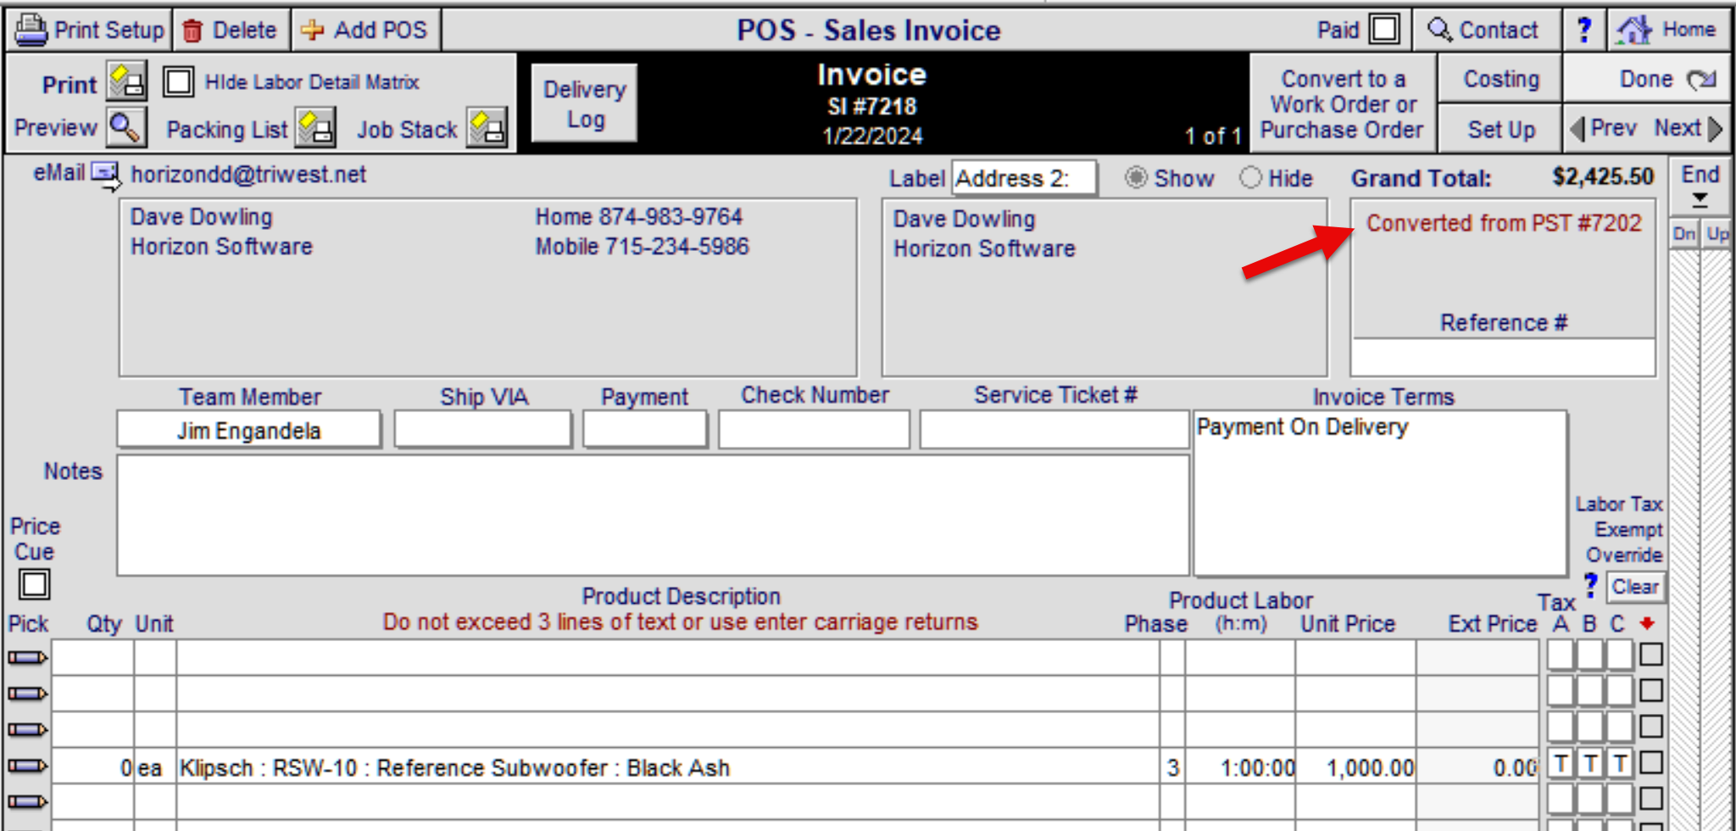Select the Show radio button
The width and height of the screenshot is (1736, 831).
coord(1135,177)
